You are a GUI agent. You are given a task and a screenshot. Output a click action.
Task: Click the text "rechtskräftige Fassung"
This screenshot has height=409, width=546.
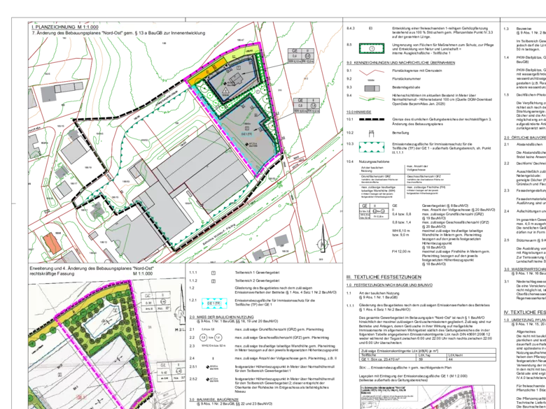coord(52,273)
